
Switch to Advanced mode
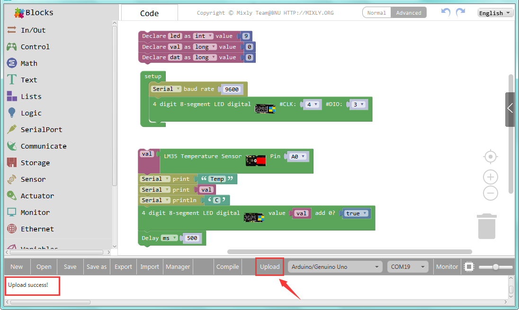pos(409,13)
